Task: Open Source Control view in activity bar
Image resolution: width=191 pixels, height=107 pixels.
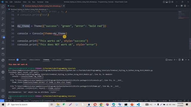Action: [x=3, y=18]
